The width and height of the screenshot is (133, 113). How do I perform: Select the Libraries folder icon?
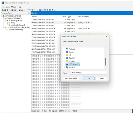(x=67, y=61)
